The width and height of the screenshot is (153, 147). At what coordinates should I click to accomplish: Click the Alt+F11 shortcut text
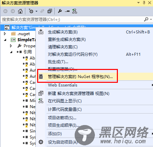[x=133, y=54]
